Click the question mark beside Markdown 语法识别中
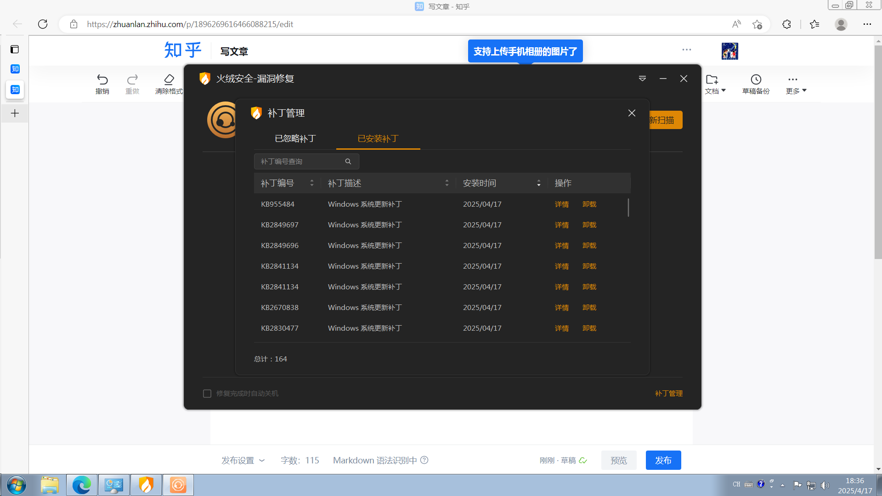Image resolution: width=882 pixels, height=496 pixels. pos(424,460)
